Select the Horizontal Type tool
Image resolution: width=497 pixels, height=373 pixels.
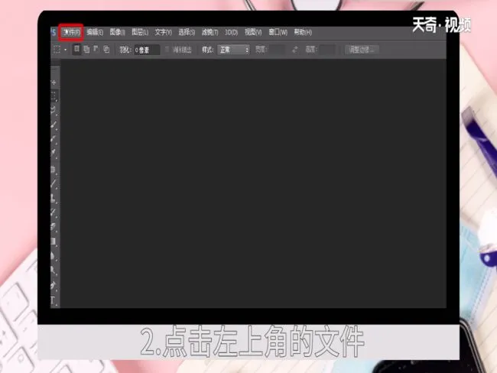[54, 300]
